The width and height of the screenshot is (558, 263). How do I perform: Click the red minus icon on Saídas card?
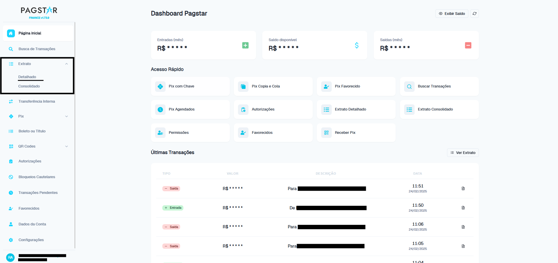468,45
